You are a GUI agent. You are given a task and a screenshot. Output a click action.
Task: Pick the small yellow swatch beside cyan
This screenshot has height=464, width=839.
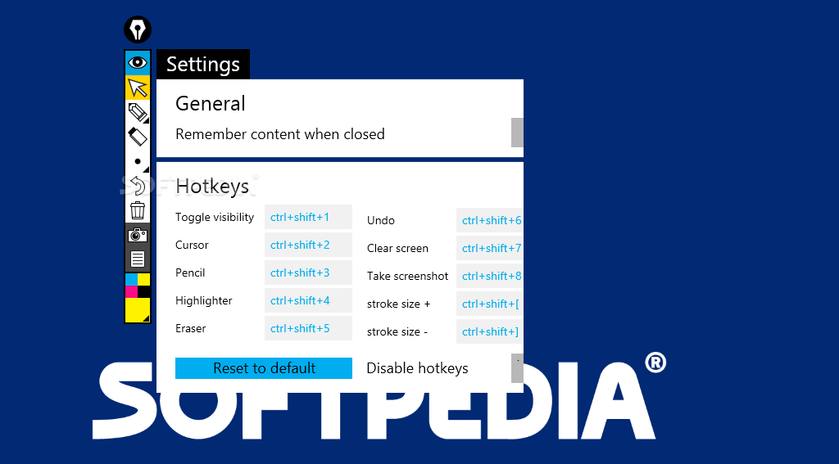(x=144, y=280)
